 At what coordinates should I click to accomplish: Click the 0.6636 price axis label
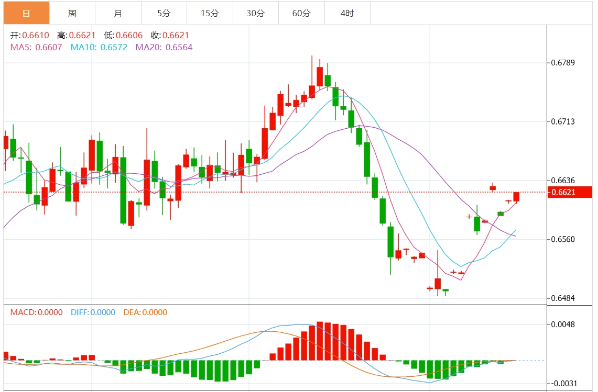[x=563, y=180]
